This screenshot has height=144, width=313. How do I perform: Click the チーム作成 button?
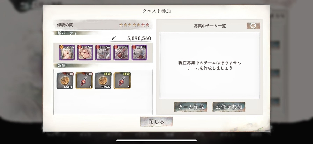(191, 107)
